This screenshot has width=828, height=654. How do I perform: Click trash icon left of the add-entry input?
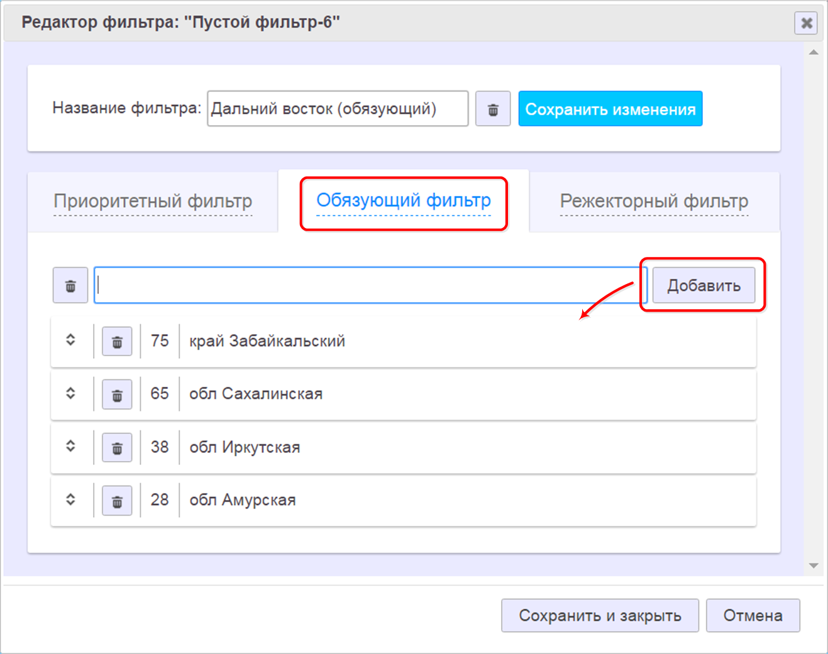(70, 286)
